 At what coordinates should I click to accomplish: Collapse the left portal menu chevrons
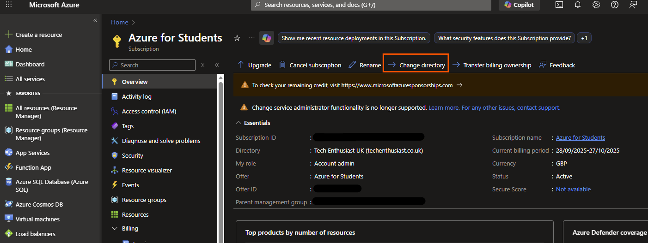click(x=95, y=20)
